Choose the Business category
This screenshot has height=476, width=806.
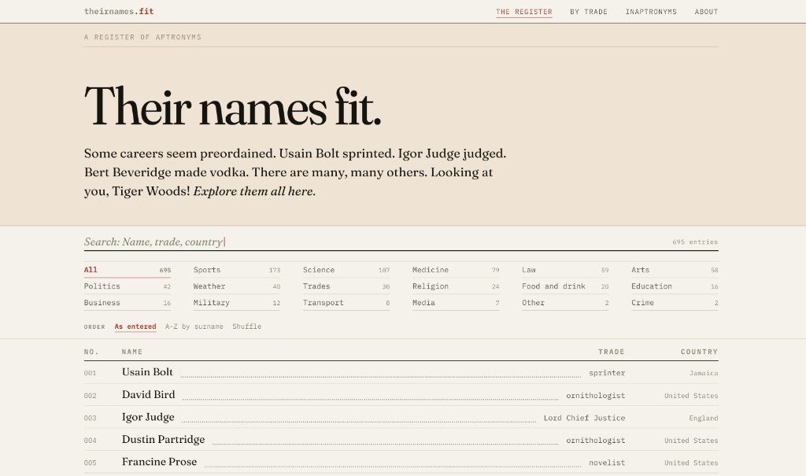coord(128,303)
